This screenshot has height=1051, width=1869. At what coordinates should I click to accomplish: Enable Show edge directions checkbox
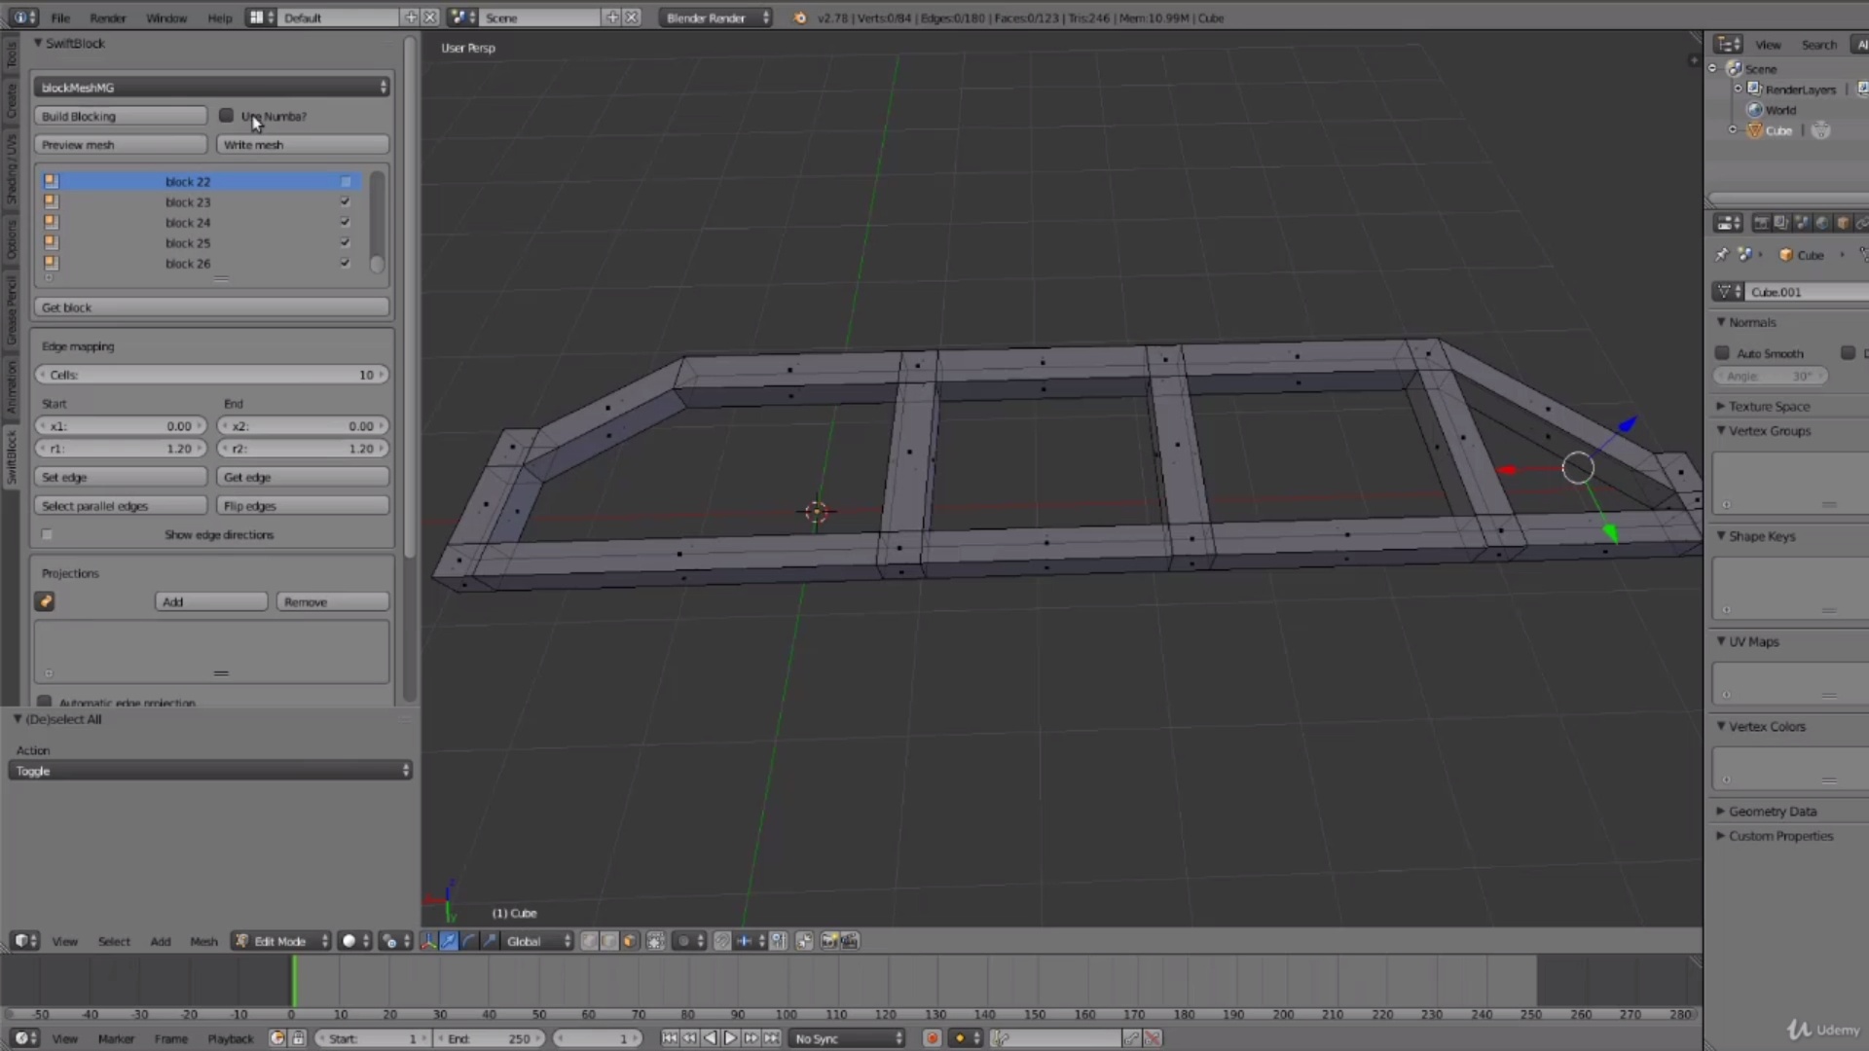47,534
